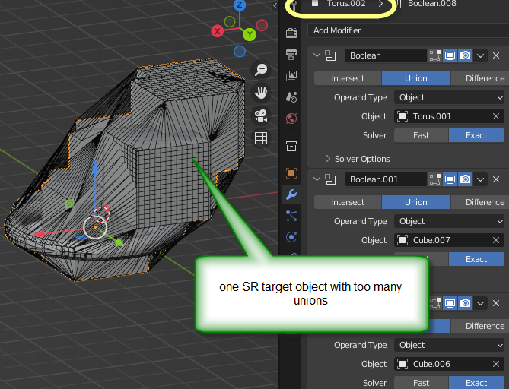509x389 pixels.
Task: Clear the Cube.006 object field
Action: click(x=496, y=364)
